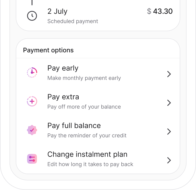Click the 2 July payment date

point(57,11)
